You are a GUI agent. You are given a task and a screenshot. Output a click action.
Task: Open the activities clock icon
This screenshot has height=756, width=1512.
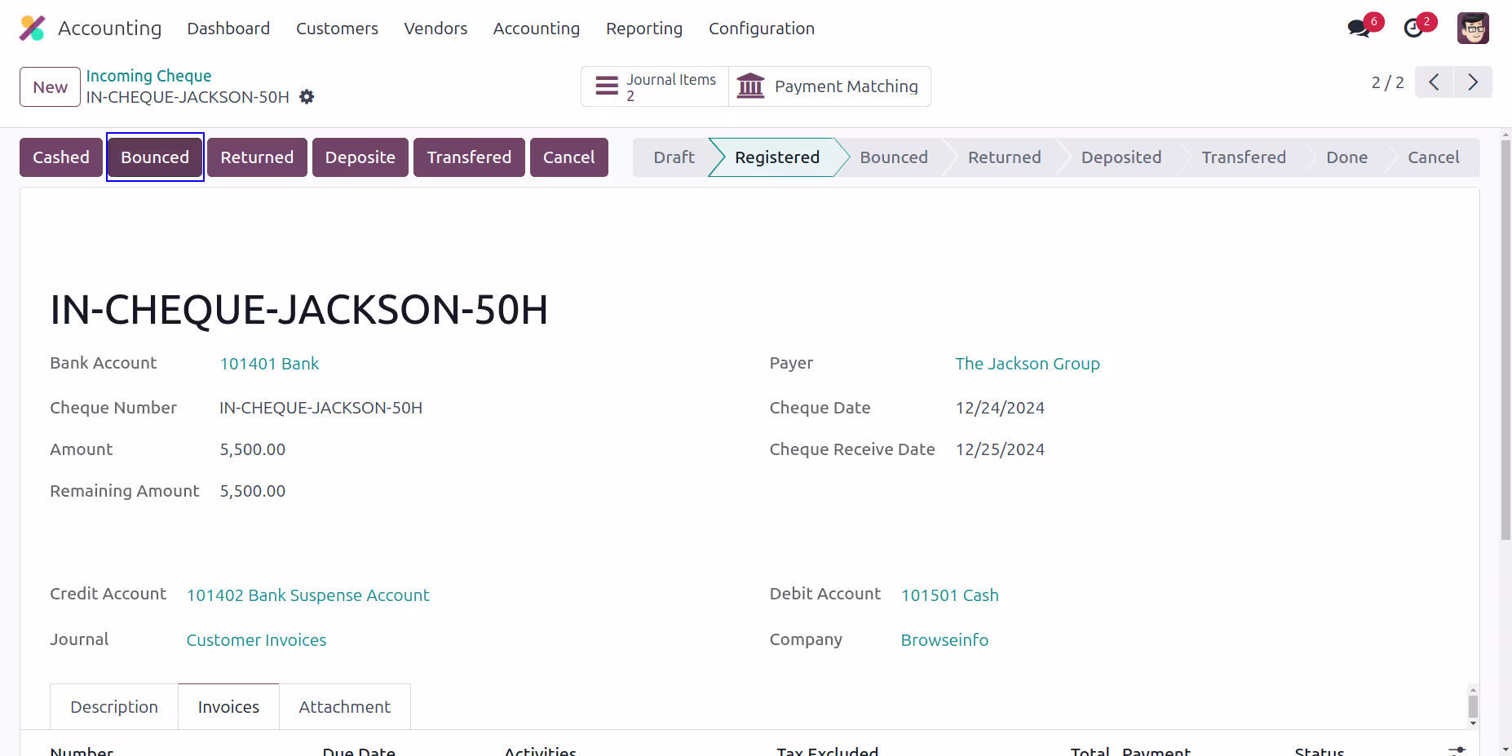click(1413, 29)
